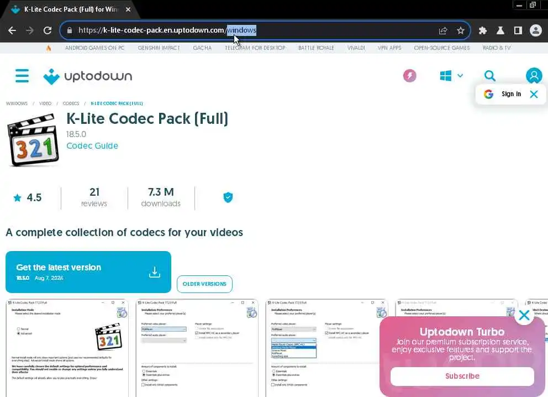
Task: Click the K-LITE CODEC PACK (FULL) breadcrumb
Action: [x=117, y=103]
